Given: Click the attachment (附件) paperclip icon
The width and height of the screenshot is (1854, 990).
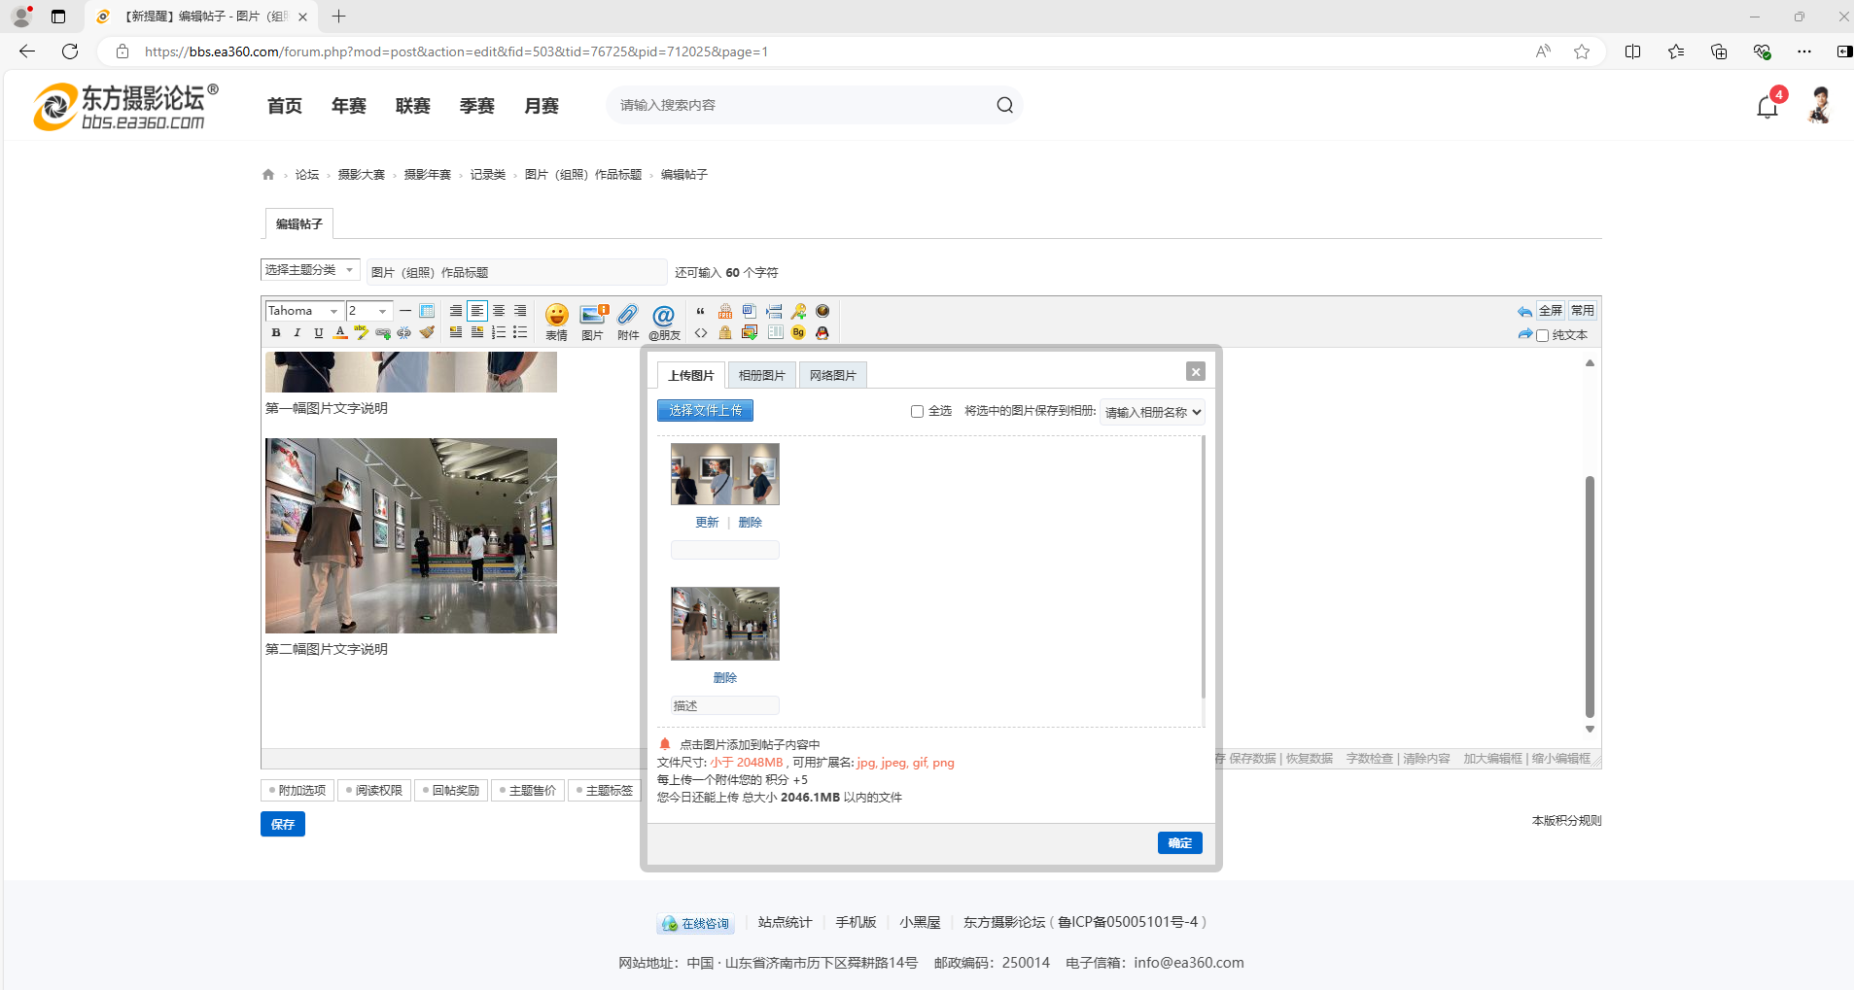Looking at the screenshot, I should click(x=628, y=321).
